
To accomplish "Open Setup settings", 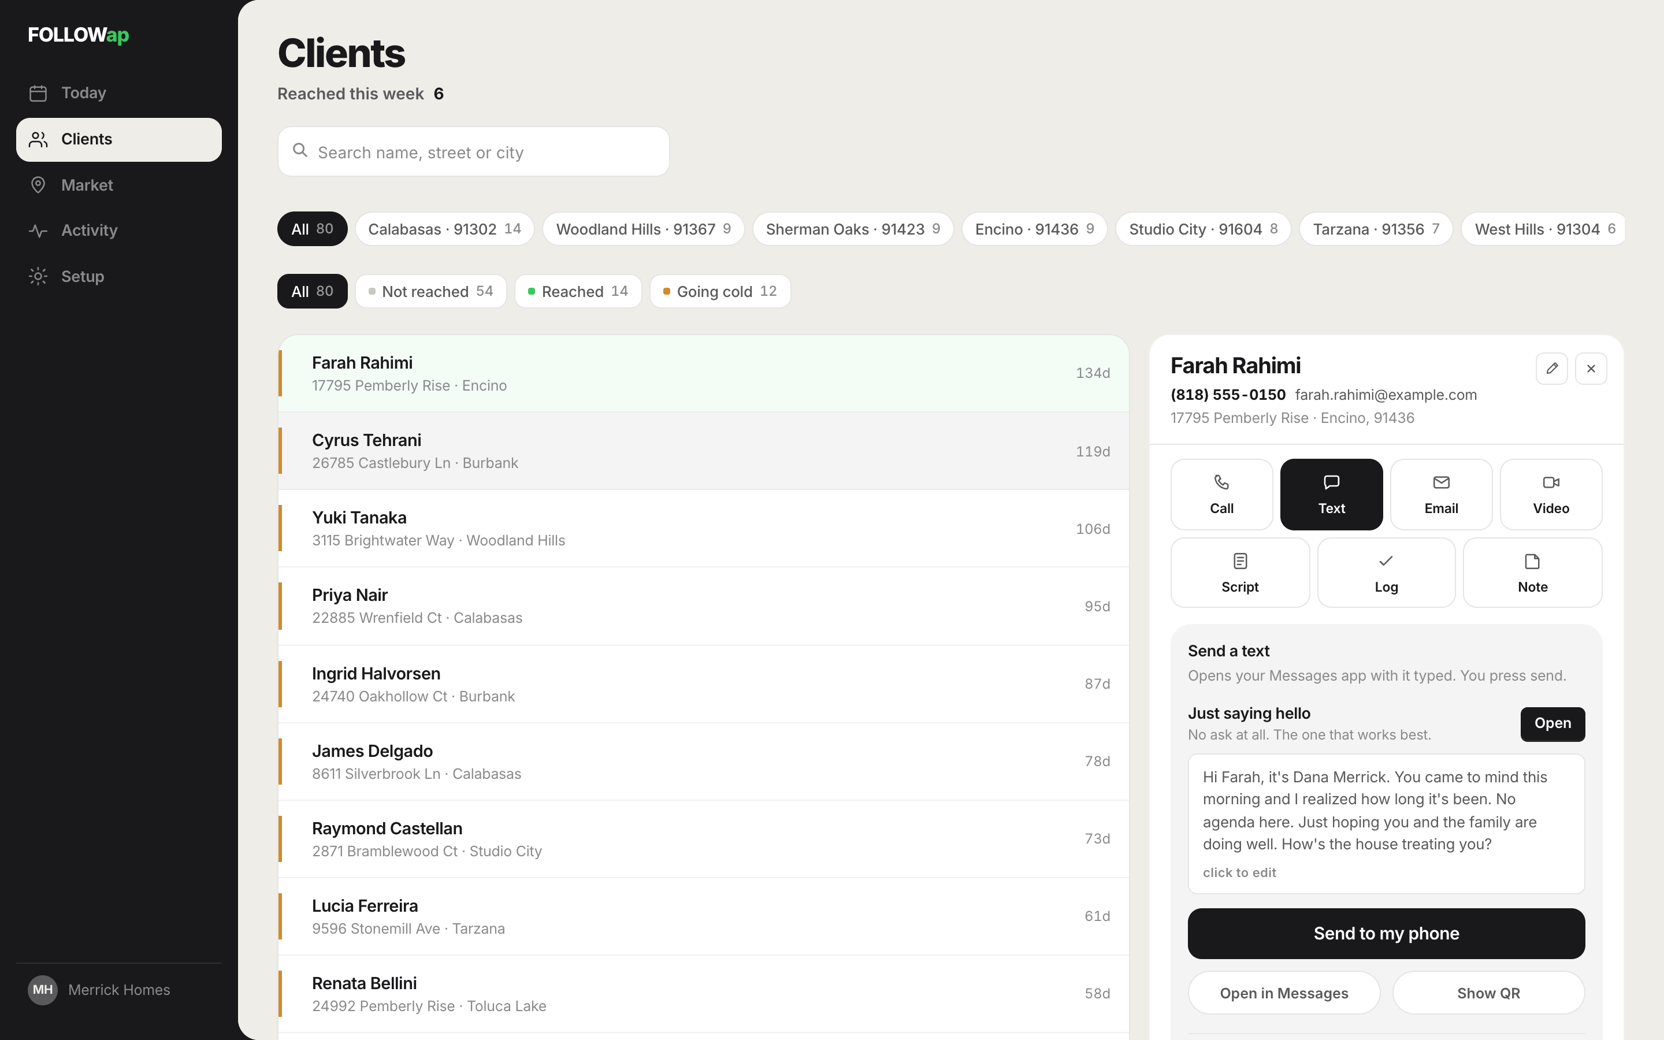I will tap(118, 277).
